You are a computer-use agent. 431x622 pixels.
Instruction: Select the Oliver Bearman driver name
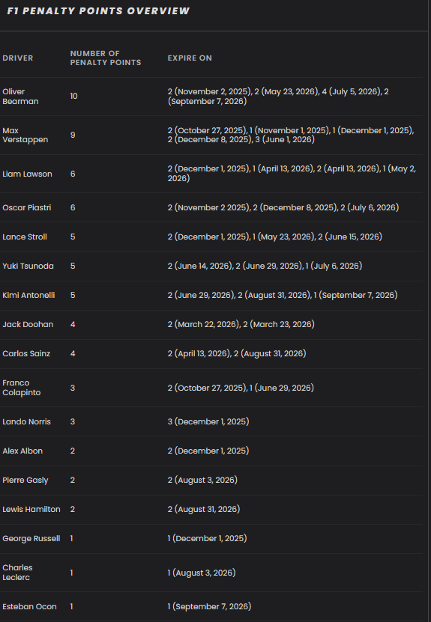[21, 97]
